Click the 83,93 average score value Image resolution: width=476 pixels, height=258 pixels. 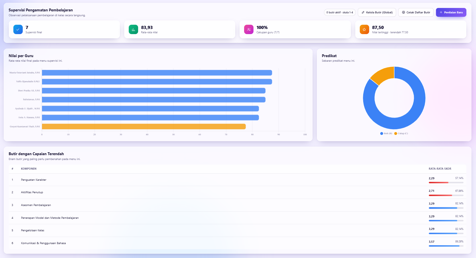click(147, 28)
